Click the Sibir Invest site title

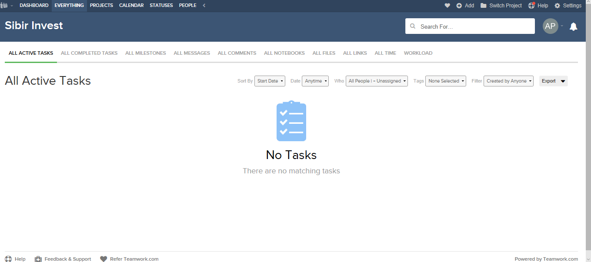pyautogui.click(x=34, y=26)
